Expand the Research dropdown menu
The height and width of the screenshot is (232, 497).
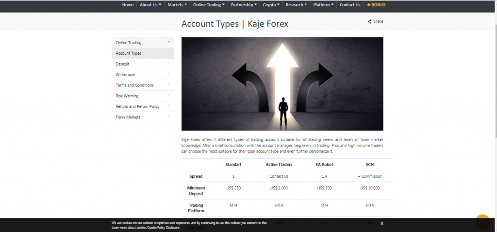(x=297, y=5)
